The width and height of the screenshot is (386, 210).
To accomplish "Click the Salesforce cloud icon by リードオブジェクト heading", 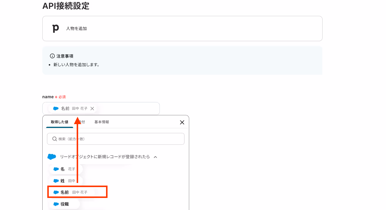I will click(x=52, y=157).
